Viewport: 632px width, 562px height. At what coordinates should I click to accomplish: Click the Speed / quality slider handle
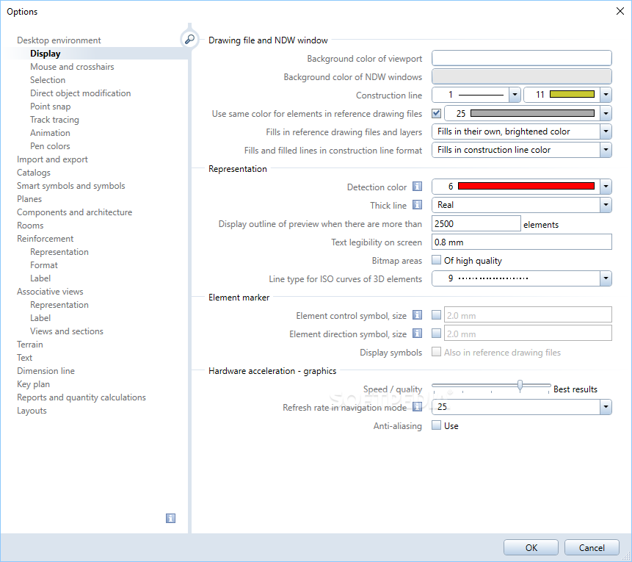pos(520,386)
